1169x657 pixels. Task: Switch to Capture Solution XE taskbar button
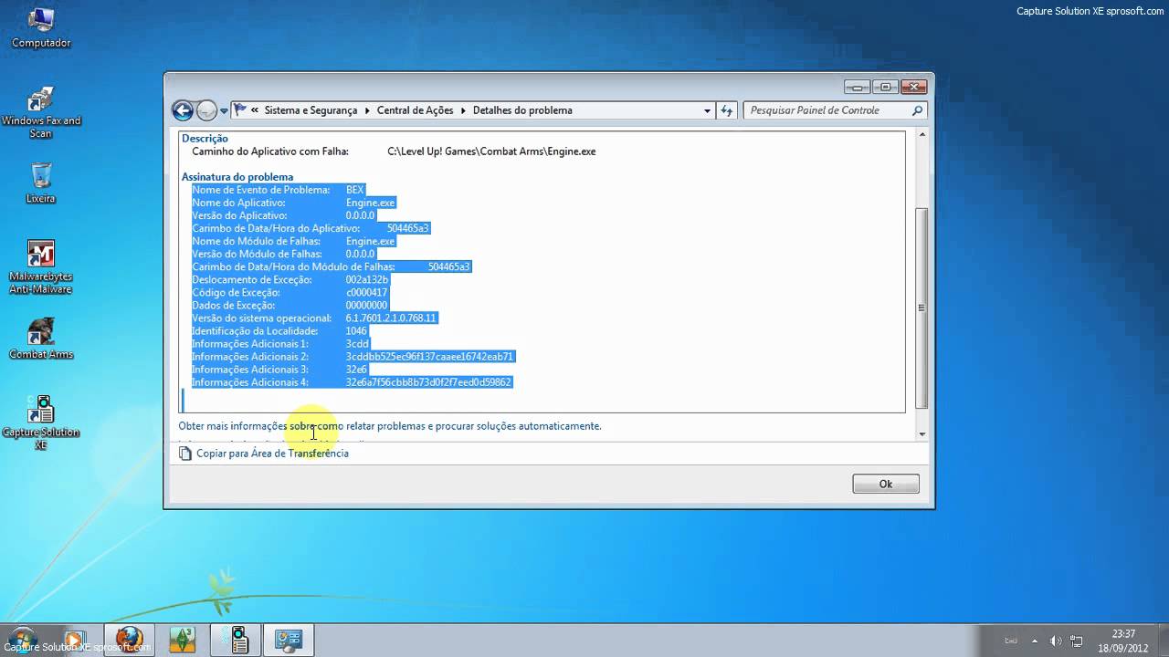(x=237, y=640)
